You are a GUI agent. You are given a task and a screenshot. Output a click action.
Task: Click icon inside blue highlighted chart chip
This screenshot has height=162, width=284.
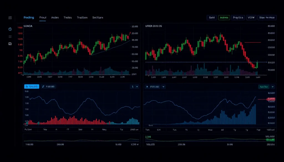pos(27,87)
